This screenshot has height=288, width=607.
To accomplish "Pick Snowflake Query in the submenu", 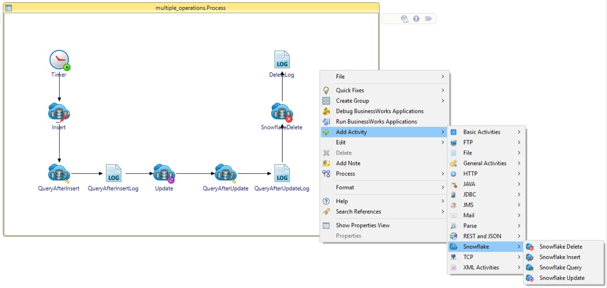I will click(560, 268).
